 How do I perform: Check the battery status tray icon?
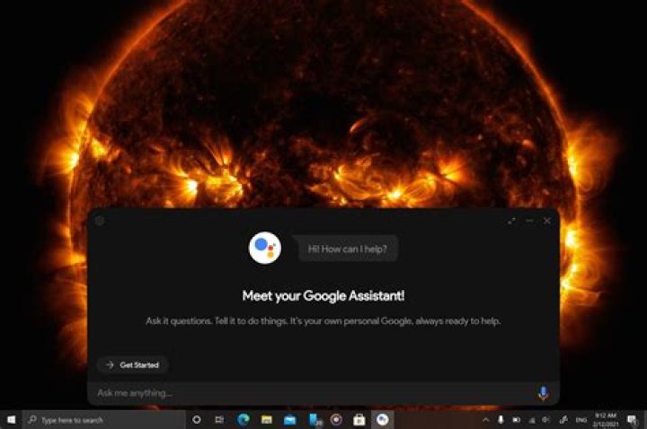tap(516, 420)
